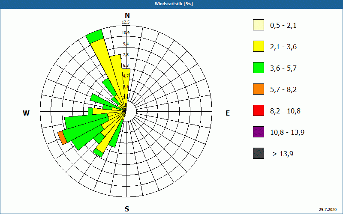Viewport: 343px width, 214px height.
Task: Click the green 3,6 - 5,7 legend swatch
Action: pos(259,68)
